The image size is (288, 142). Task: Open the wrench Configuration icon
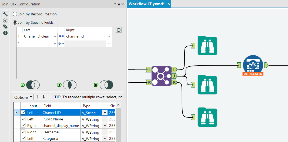coord(5,14)
